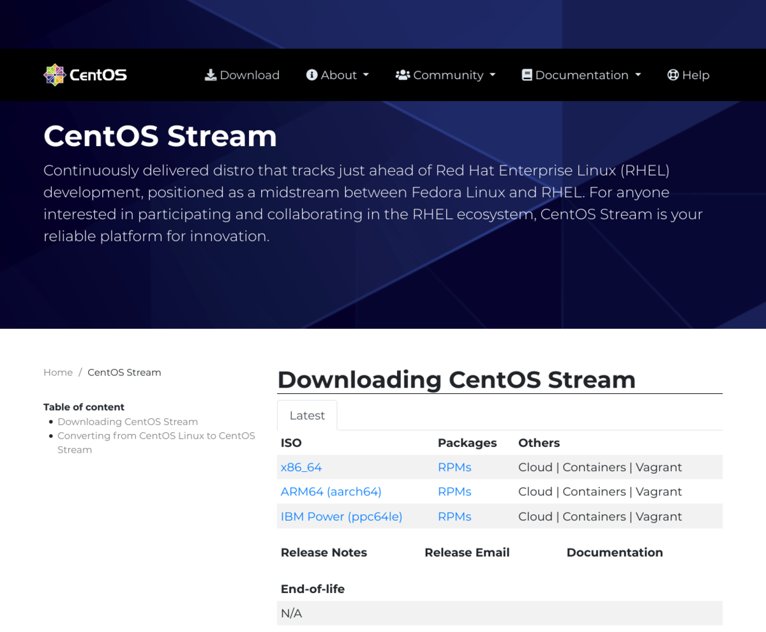Viewport: 766px width, 632px height.
Task: Click the CentOS Stream hero title
Action: 160,136
